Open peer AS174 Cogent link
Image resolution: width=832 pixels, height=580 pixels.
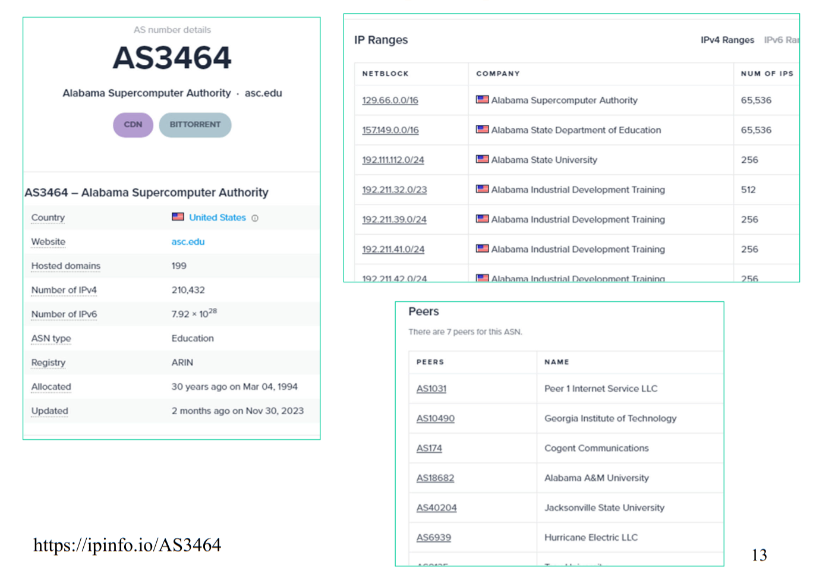click(428, 448)
